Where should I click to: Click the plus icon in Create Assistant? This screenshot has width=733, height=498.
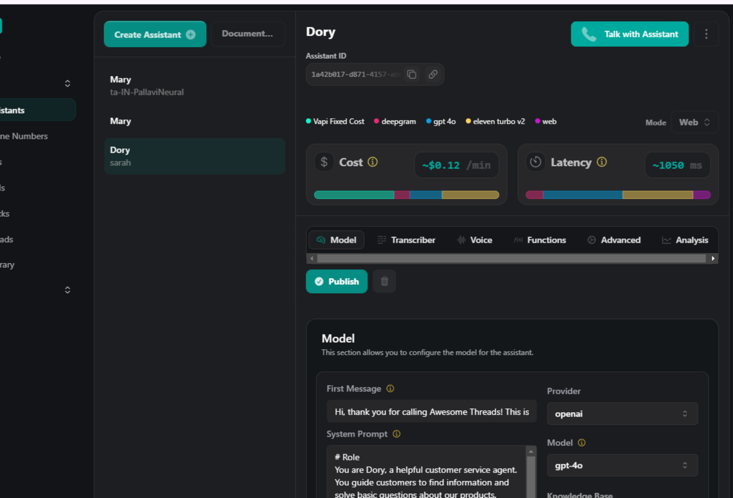(x=191, y=35)
